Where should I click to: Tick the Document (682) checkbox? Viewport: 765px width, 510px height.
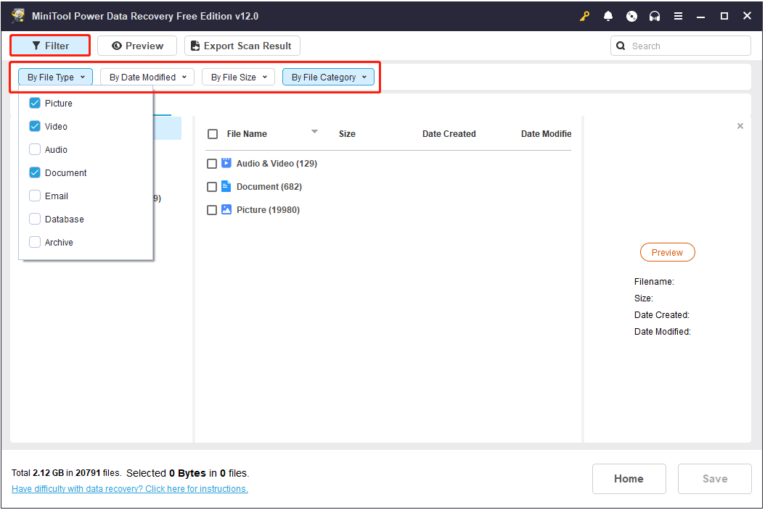click(212, 187)
